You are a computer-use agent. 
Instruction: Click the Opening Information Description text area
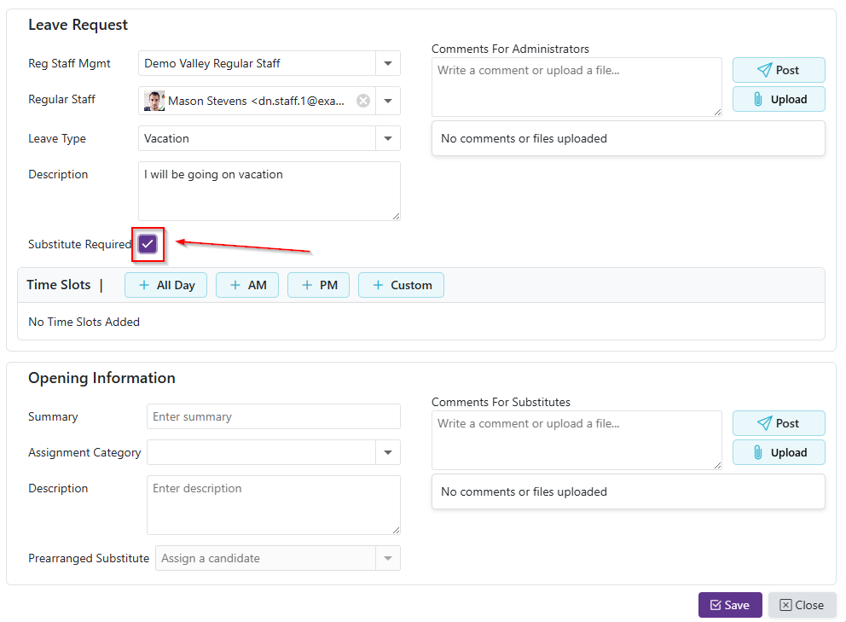pos(273,505)
